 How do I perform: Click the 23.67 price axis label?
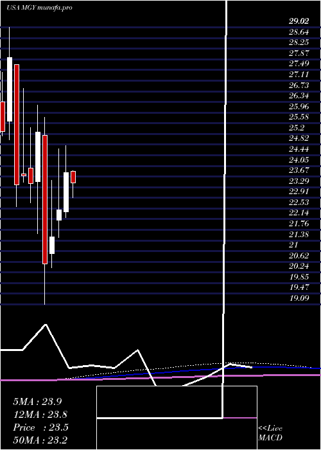pos(299,170)
